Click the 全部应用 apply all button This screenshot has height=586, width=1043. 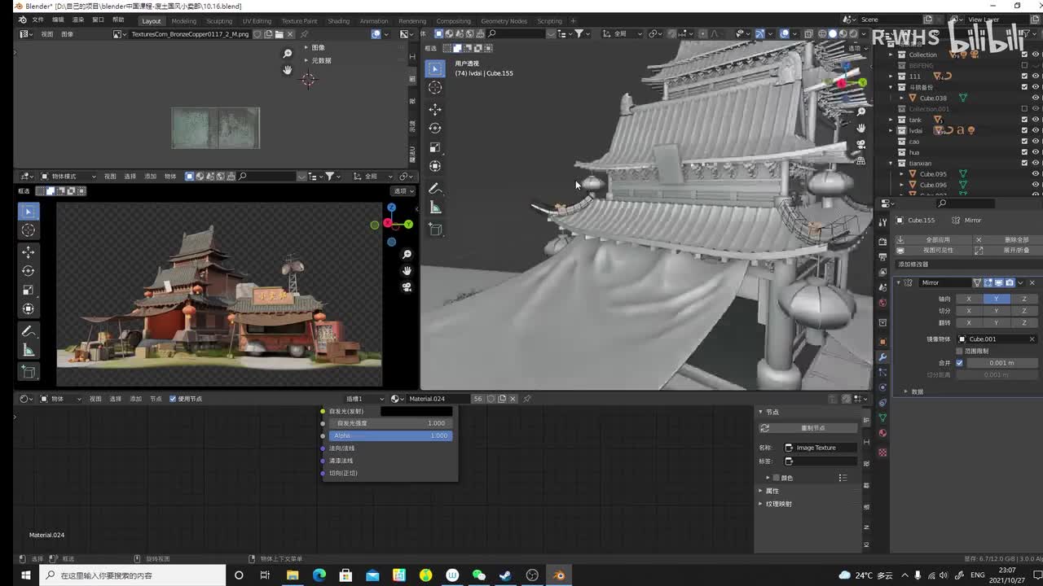click(937, 240)
